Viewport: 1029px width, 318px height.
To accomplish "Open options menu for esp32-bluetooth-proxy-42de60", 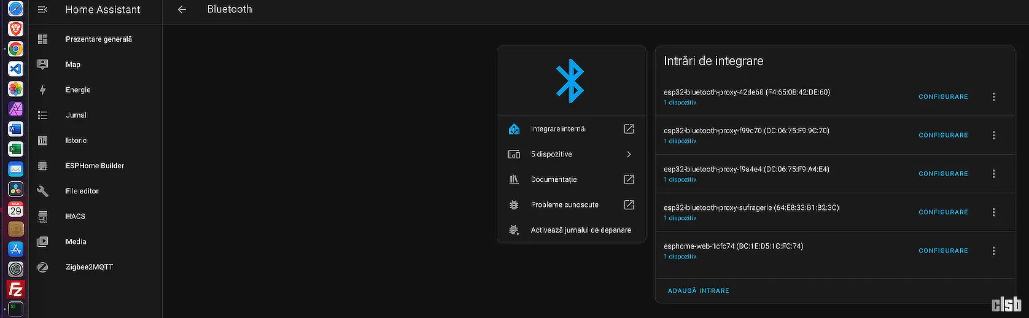I will (x=993, y=97).
